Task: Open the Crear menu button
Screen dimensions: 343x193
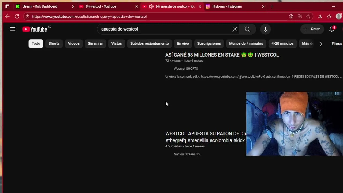Action: (312, 29)
